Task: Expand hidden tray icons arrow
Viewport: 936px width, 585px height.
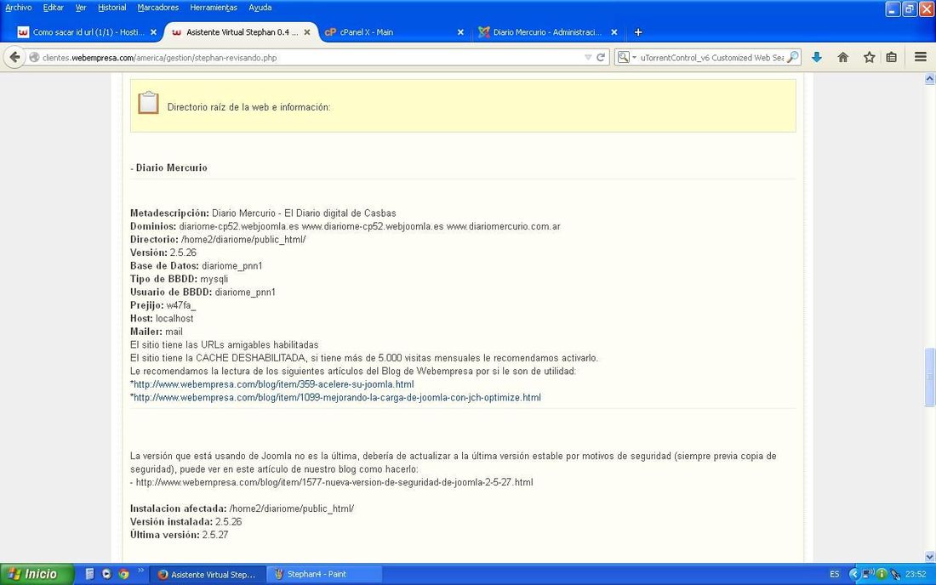Action: (x=853, y=574)
